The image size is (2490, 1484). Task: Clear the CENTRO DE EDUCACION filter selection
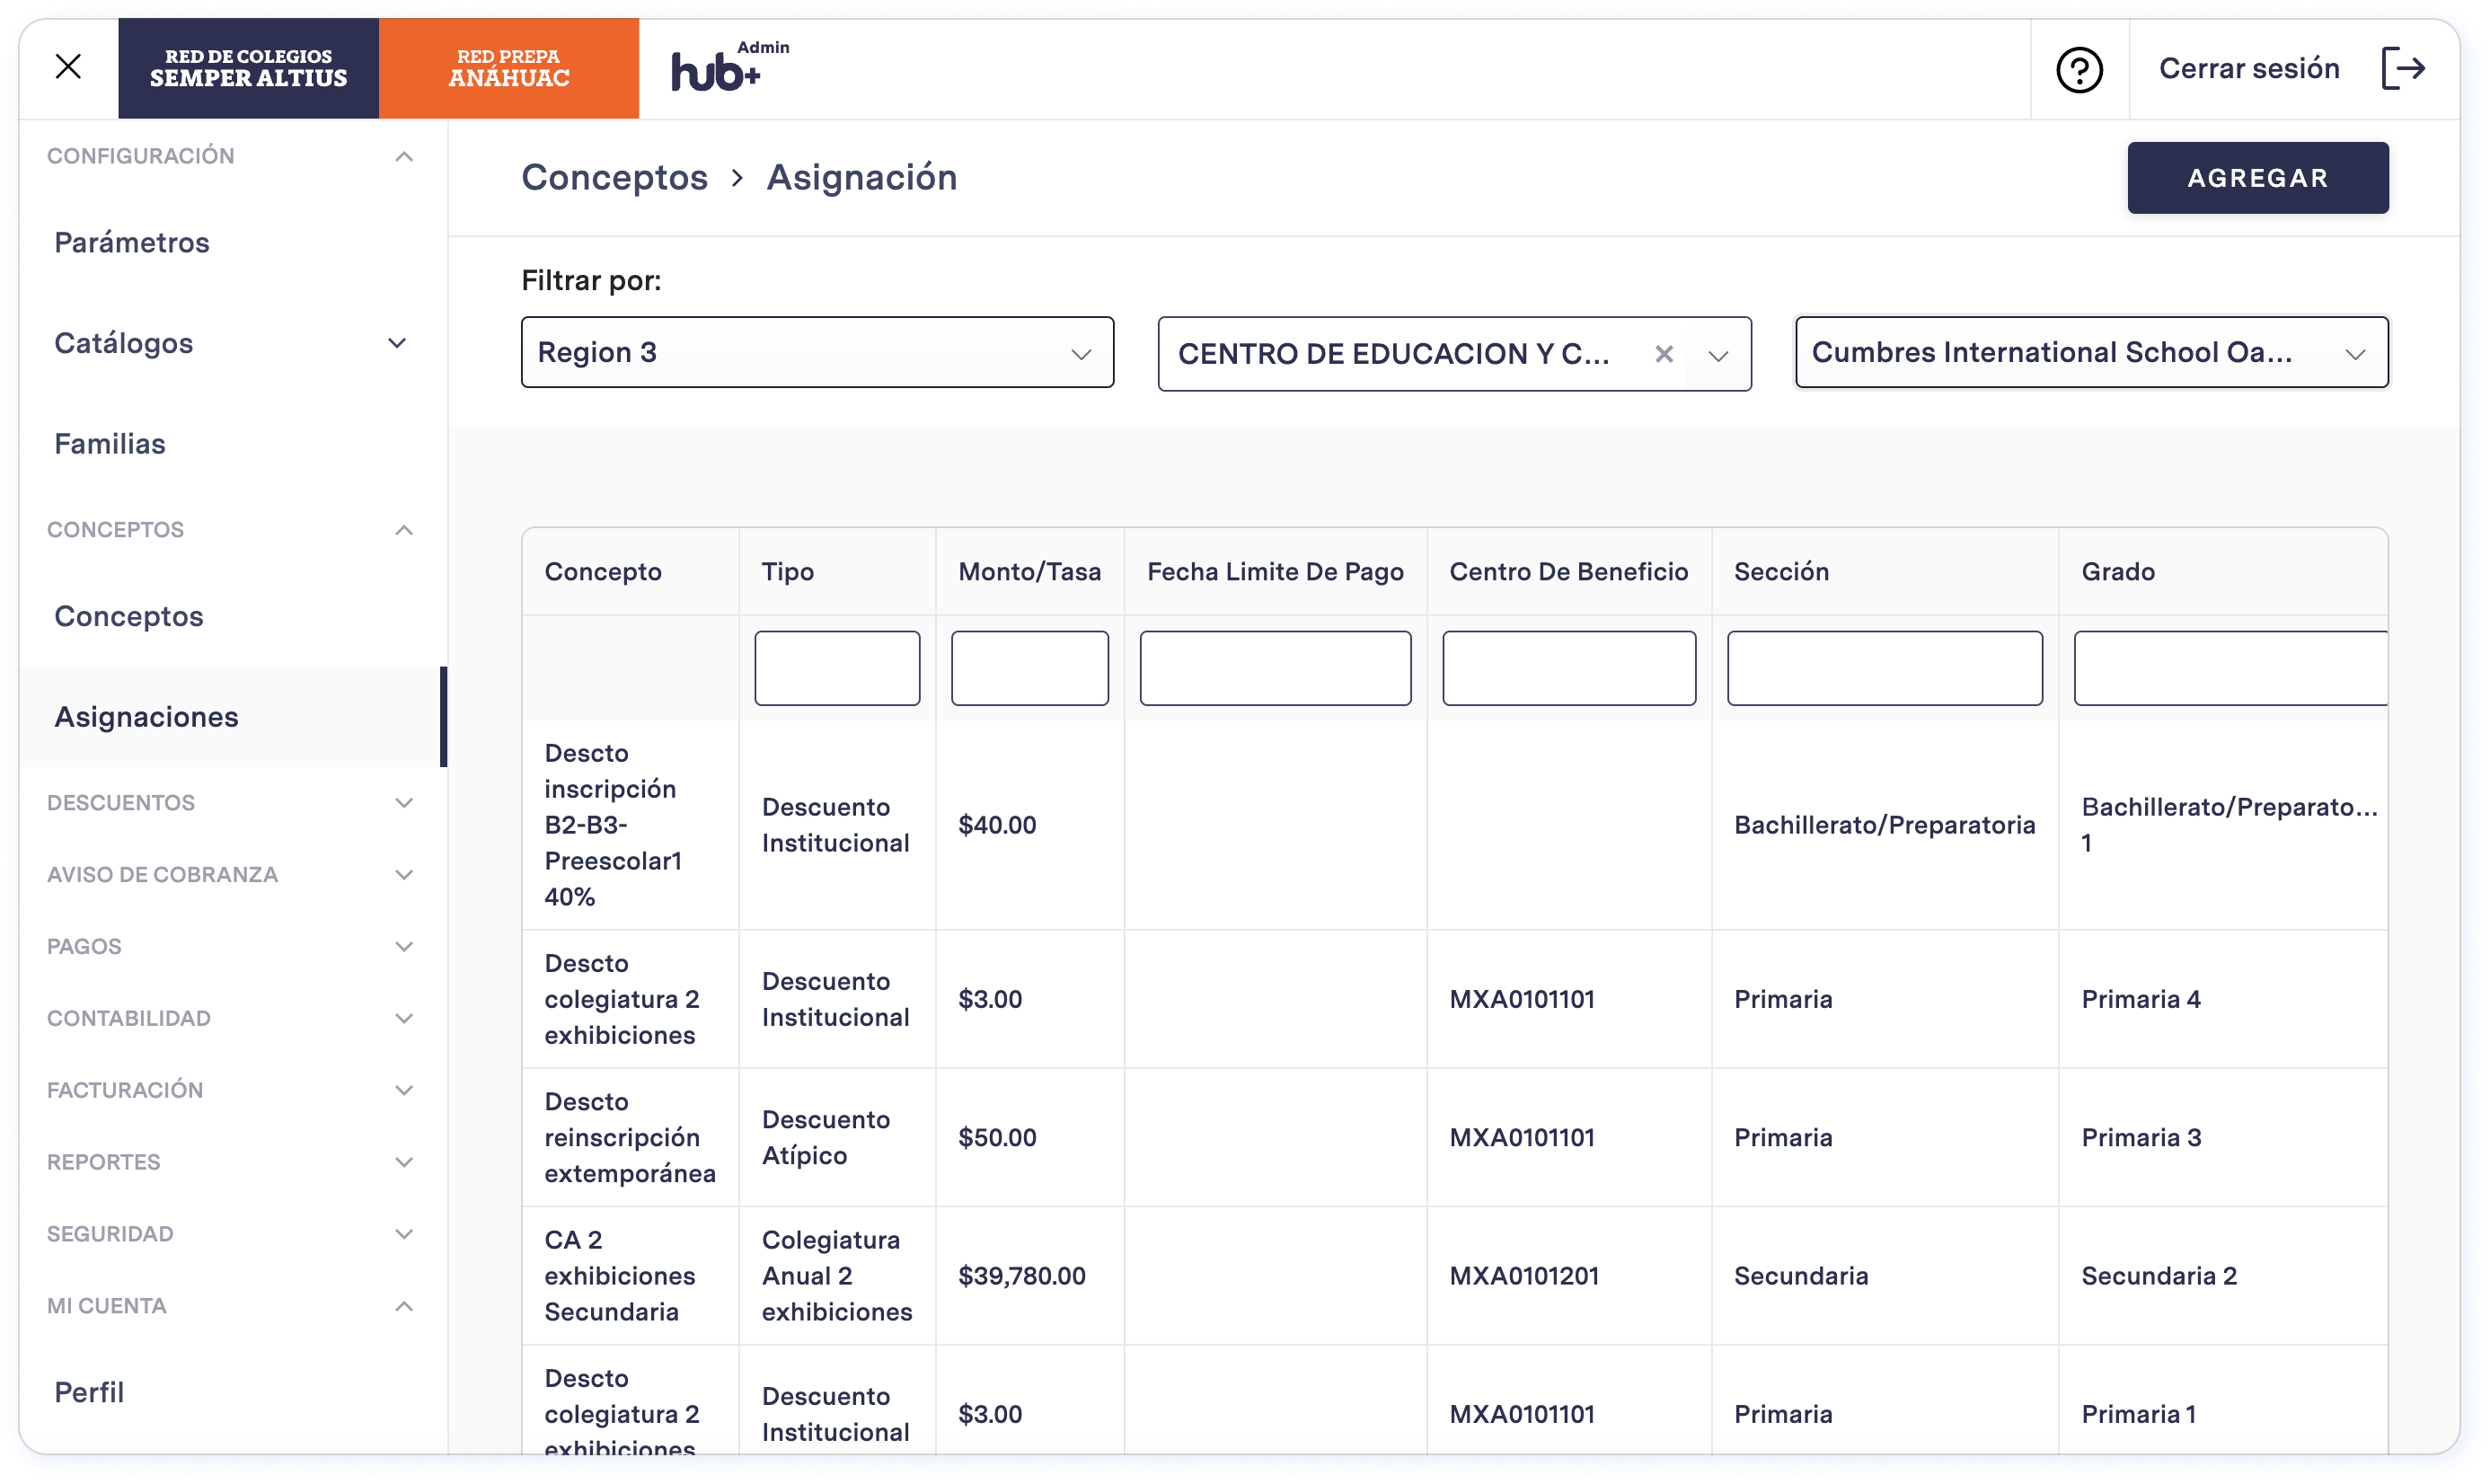(1663, 354)
